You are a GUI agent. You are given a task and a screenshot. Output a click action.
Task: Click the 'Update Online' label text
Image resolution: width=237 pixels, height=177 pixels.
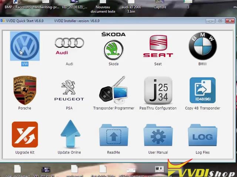coord(69,152)
